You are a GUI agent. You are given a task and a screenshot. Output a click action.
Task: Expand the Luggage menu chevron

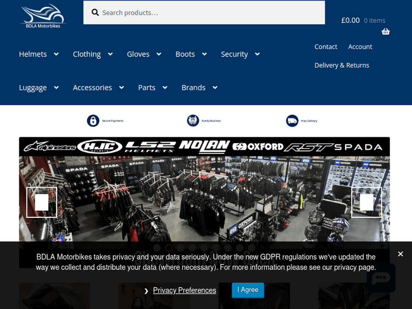(x=56, y=87)
